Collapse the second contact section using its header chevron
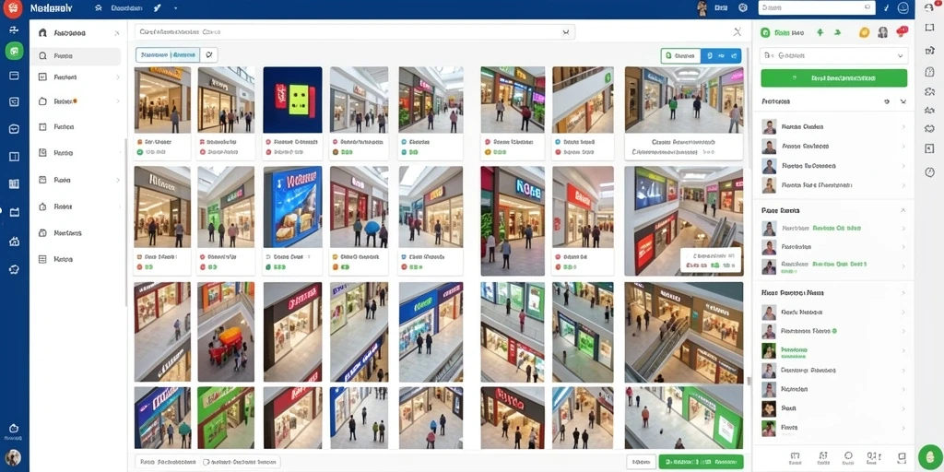The height and width of the screenshot is (472, 944). coord(903,211)
